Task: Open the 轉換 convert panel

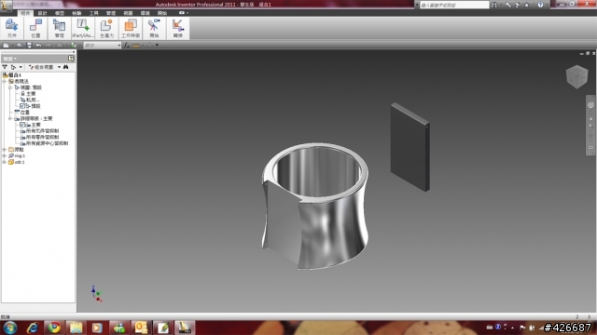Action: pyautogui.click(x=178, y=28)
